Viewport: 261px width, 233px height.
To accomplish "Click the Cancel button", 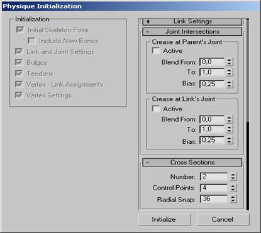I will 223,219.
